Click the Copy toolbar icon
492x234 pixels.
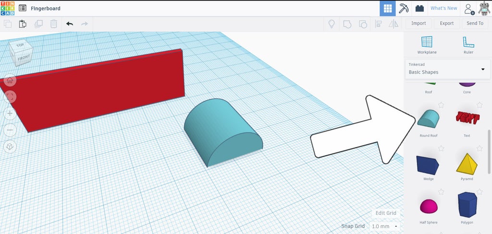pos(8,24)
